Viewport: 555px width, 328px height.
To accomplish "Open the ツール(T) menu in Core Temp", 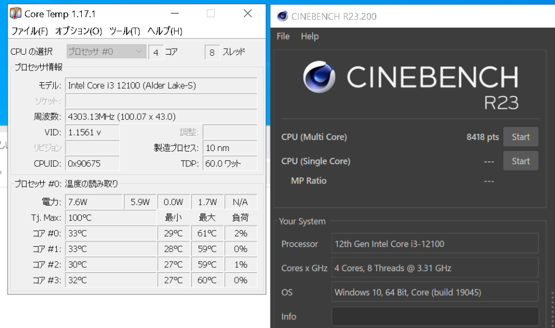I will click(x=125, y=31).
